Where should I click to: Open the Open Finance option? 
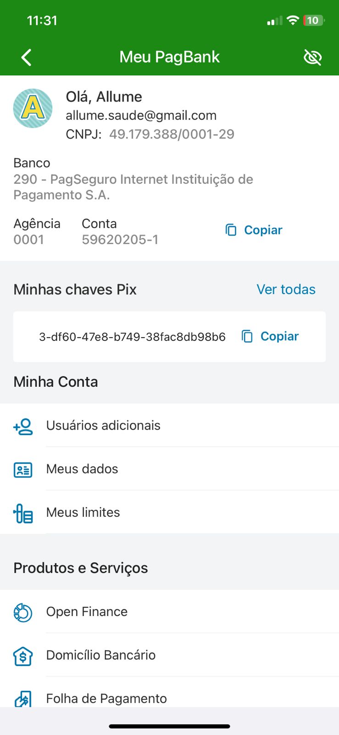tap(87, 612)
